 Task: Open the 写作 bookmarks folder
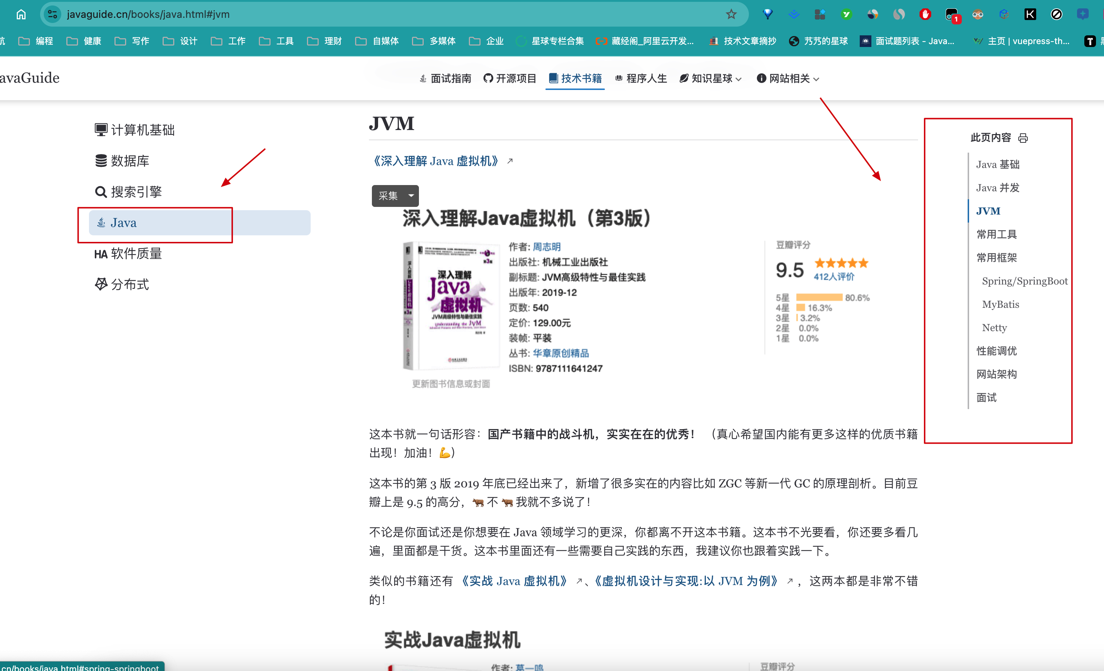click(x=132, y=41)
